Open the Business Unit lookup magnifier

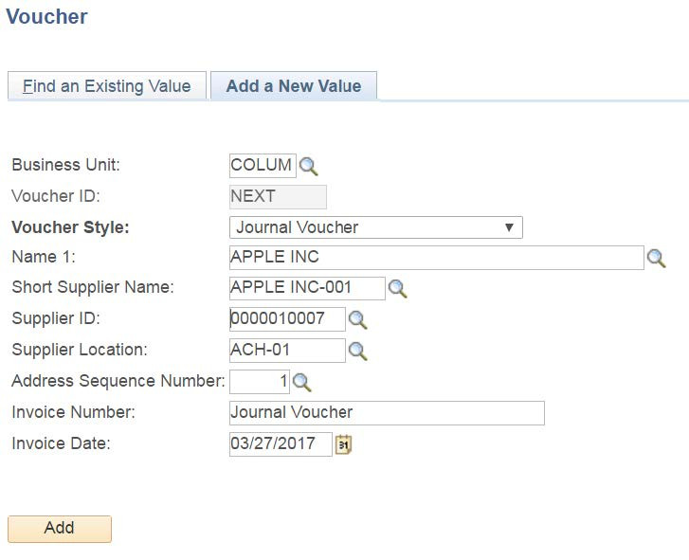tap(309, 166)
